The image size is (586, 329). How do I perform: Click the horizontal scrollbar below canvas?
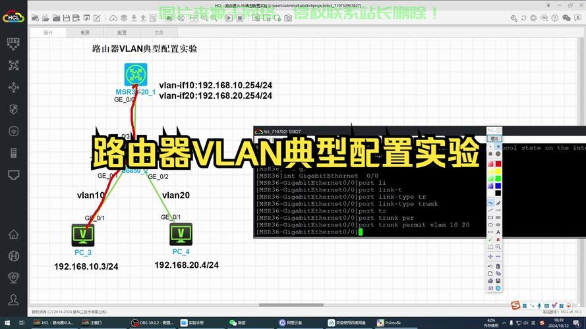(291, 305)
